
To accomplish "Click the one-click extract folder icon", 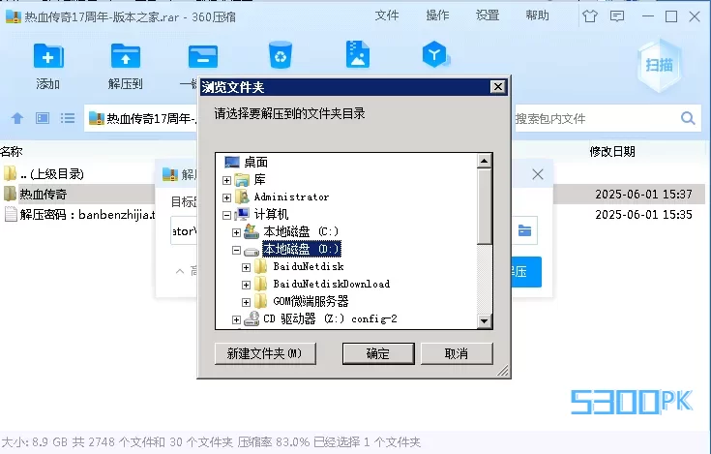I will tap(203, 57).
